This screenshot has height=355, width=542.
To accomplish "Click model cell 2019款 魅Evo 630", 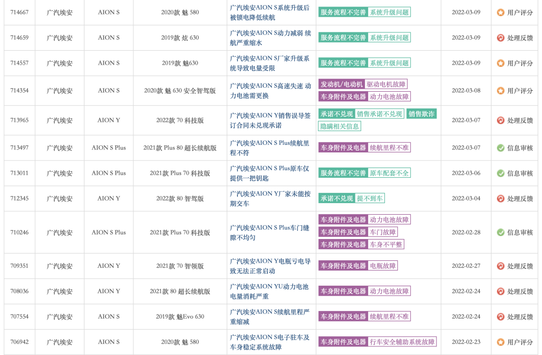I will (x=180, y=317).
